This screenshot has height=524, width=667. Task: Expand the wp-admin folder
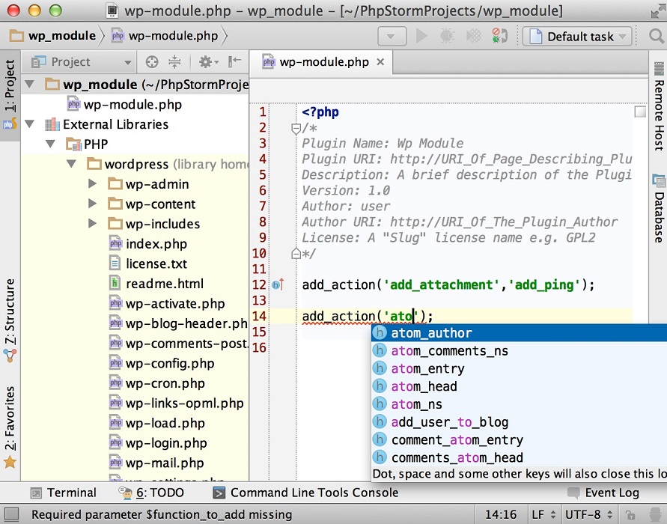coord(93,184)
